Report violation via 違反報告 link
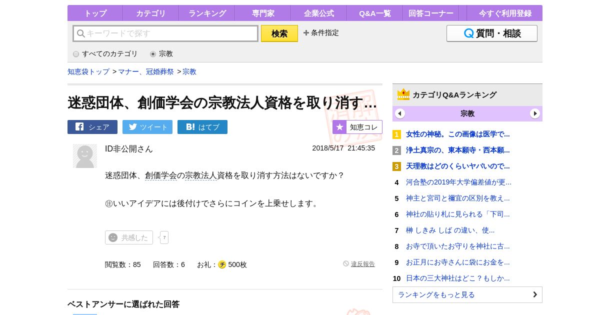The image size is (600, 315). click(x=363, y=264)
